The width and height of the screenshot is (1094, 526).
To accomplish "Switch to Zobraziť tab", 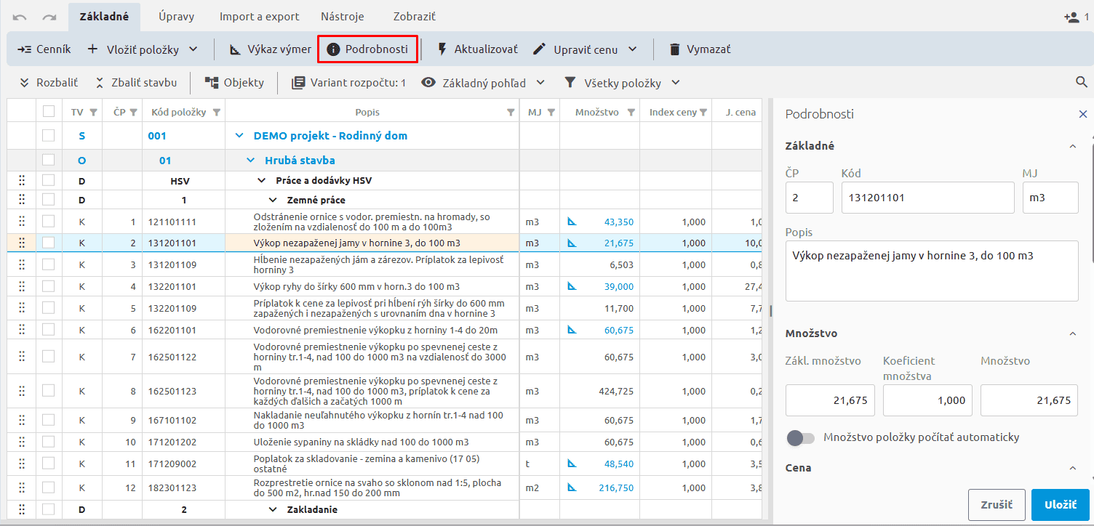I will point(415,16).
